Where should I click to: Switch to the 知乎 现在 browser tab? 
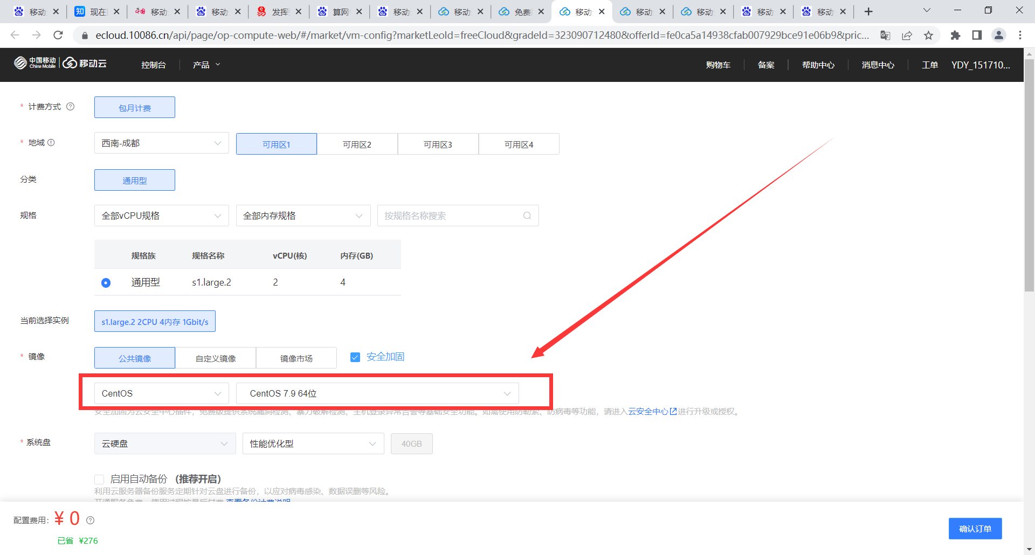click(x=97, y=11)
